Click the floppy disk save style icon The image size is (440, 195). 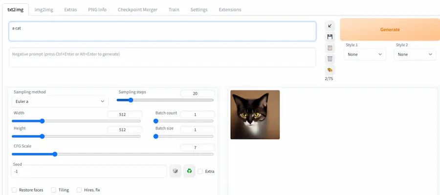[330, 37]
